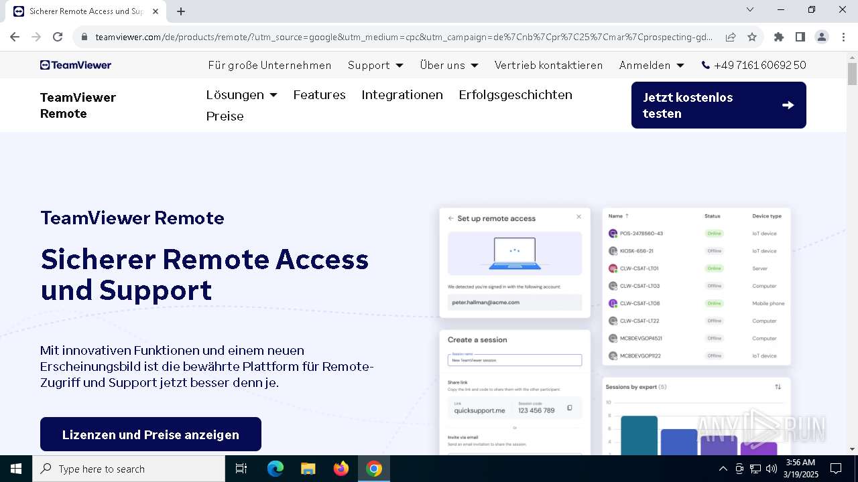Screen dimensions: 858x482
Task: Click the Chrome taskbar icon
Action: click(x=374, y=469)
